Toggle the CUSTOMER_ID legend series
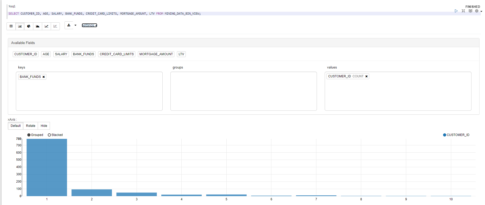Image resolution: width=485 pixels, height=205 pixels. click(x=456, y=135)
